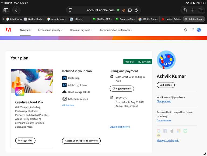Image resolution: width=207 pixels, height=156 pixels.
Task: Click the large Ashvik Kumar profile picture
Action: pos(166,60)
